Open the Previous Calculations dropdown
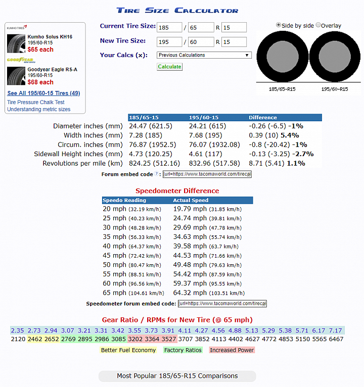Image resolution: width=364 pixels, height=387 pixels. click(x=204, y=55)
